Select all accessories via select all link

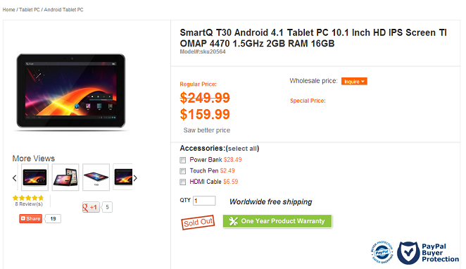point(242,149)
